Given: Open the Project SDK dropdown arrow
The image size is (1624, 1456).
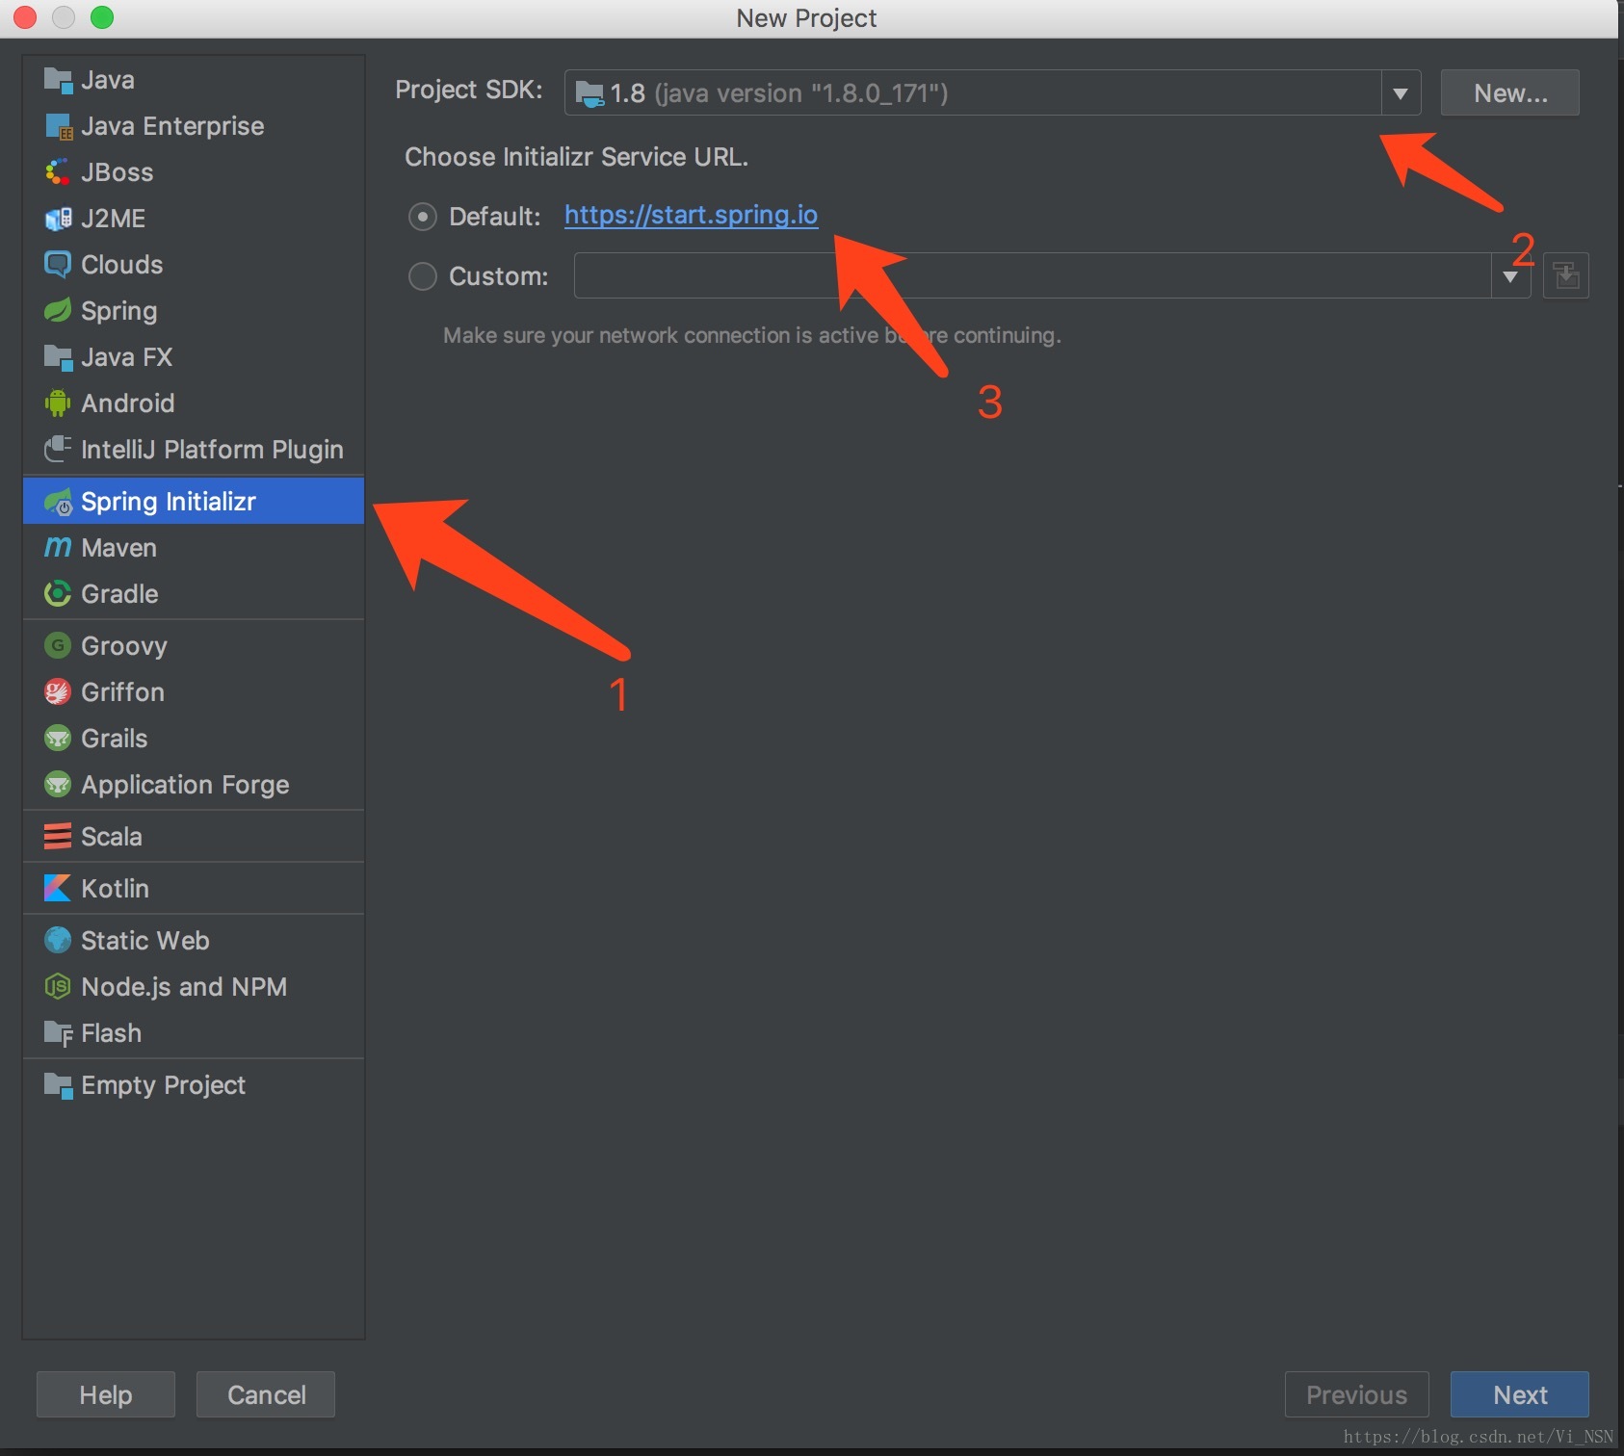Looking at the screenshot, I should [1401, 93].
